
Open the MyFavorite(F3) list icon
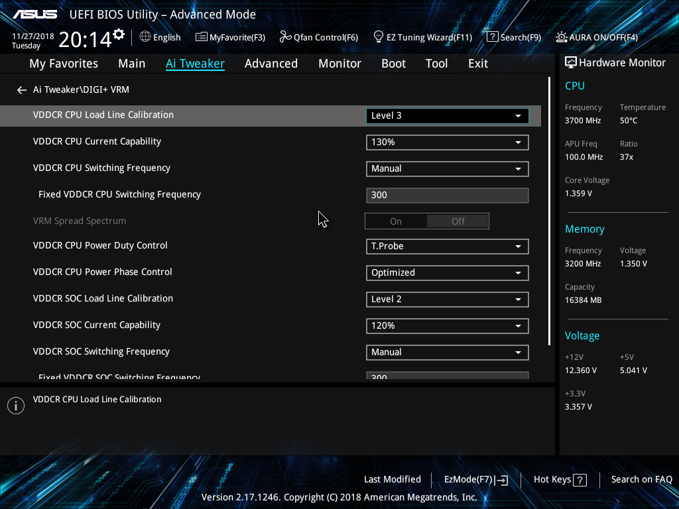[x=201, y=37]
